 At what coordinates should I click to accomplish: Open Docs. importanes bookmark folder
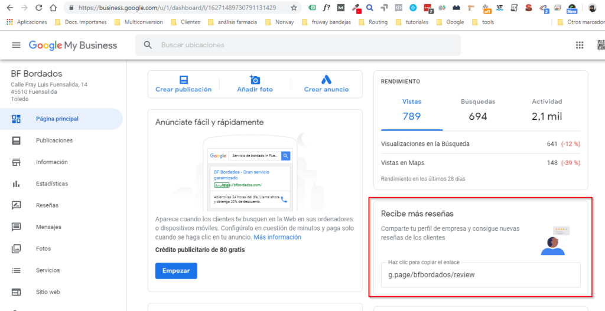coord(80,22)
